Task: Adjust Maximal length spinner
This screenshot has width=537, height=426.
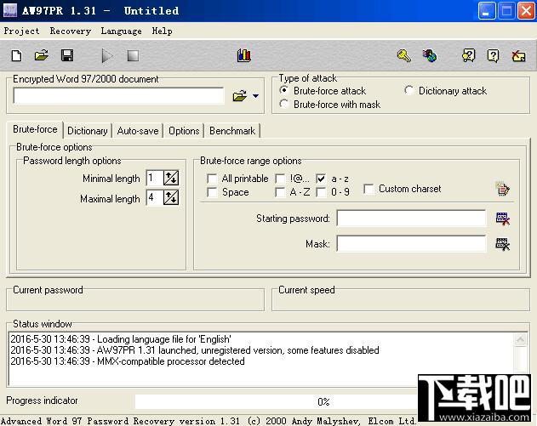Action: point(171,198)
